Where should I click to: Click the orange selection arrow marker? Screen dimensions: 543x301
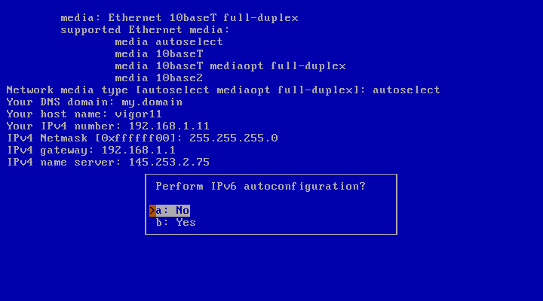[152, 211]
